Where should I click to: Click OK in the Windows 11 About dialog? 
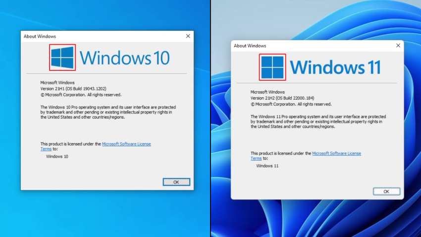click(x=386, y=191)
